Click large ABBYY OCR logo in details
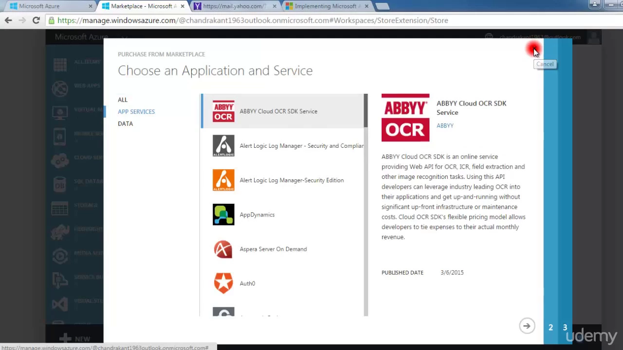The width and height of the screenshot is (623, 350). click(x=405, y=118)
